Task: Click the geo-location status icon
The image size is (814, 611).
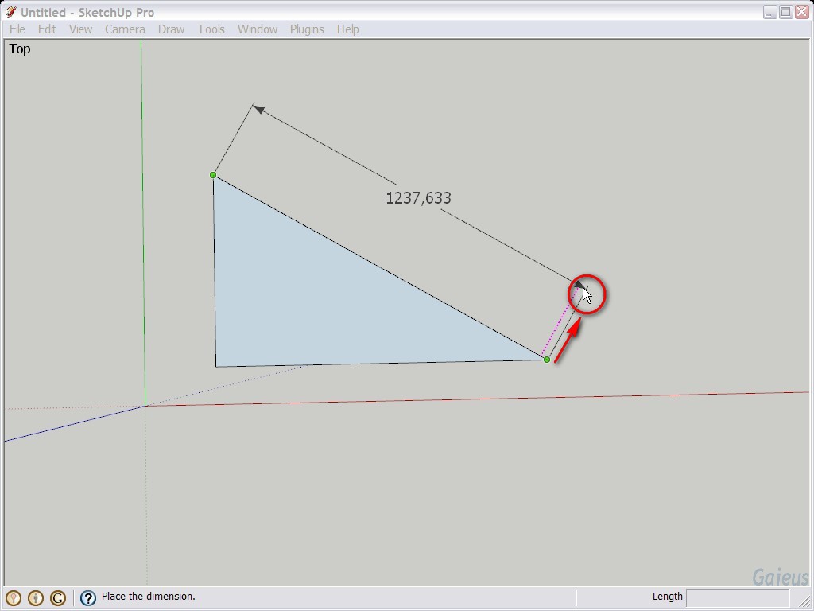Action: [x=14, y=597]
